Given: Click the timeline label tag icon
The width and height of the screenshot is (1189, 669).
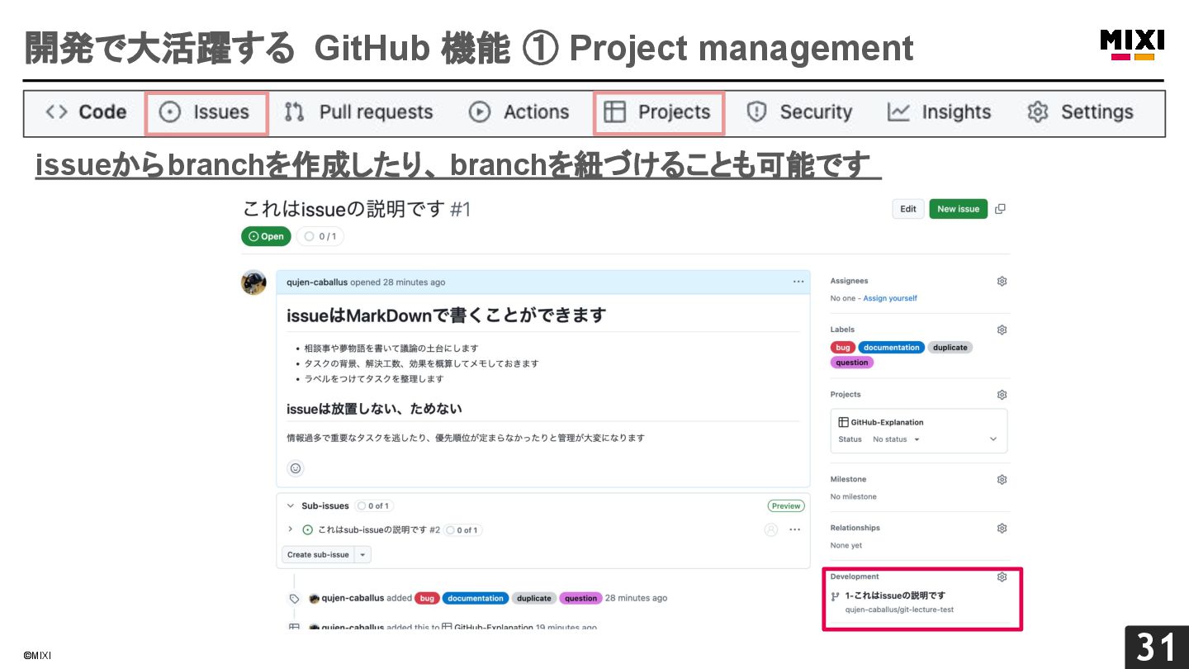Looking at the screenshot, I should pyautogui.click(x=294, y=599).
